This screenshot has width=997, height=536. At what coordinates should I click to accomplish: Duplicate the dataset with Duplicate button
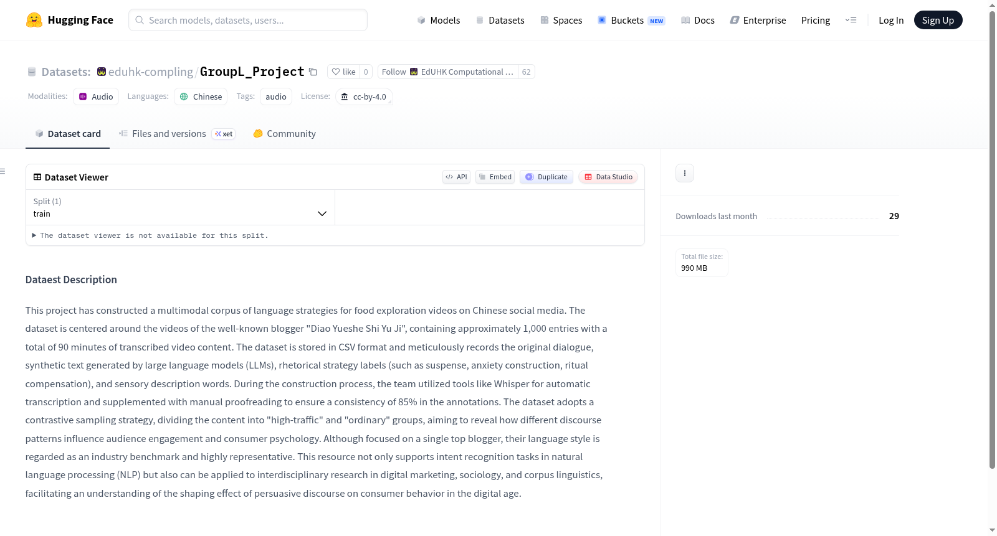click(546, 177)
